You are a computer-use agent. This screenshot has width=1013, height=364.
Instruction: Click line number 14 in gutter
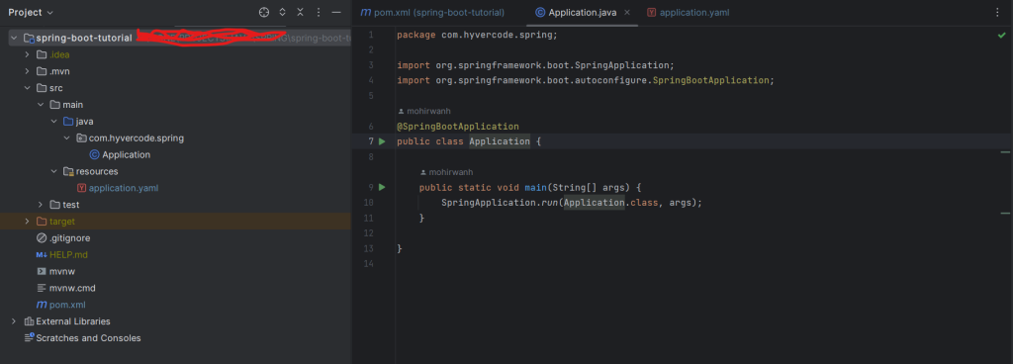[x=368, y=264]
